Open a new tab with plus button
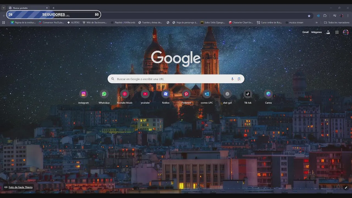The image size is (352, 198). pyautogui.click(x=53, y=8)
